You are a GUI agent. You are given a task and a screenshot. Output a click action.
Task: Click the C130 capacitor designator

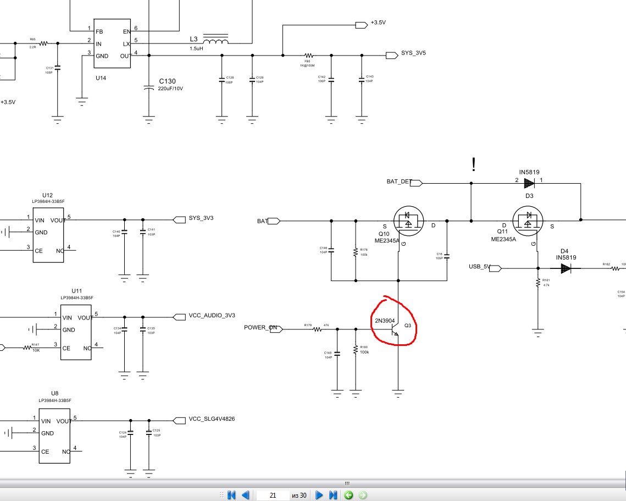pyautogui.click(x=167, y=81)
